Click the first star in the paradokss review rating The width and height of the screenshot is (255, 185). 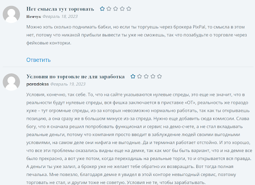point(133,76)
